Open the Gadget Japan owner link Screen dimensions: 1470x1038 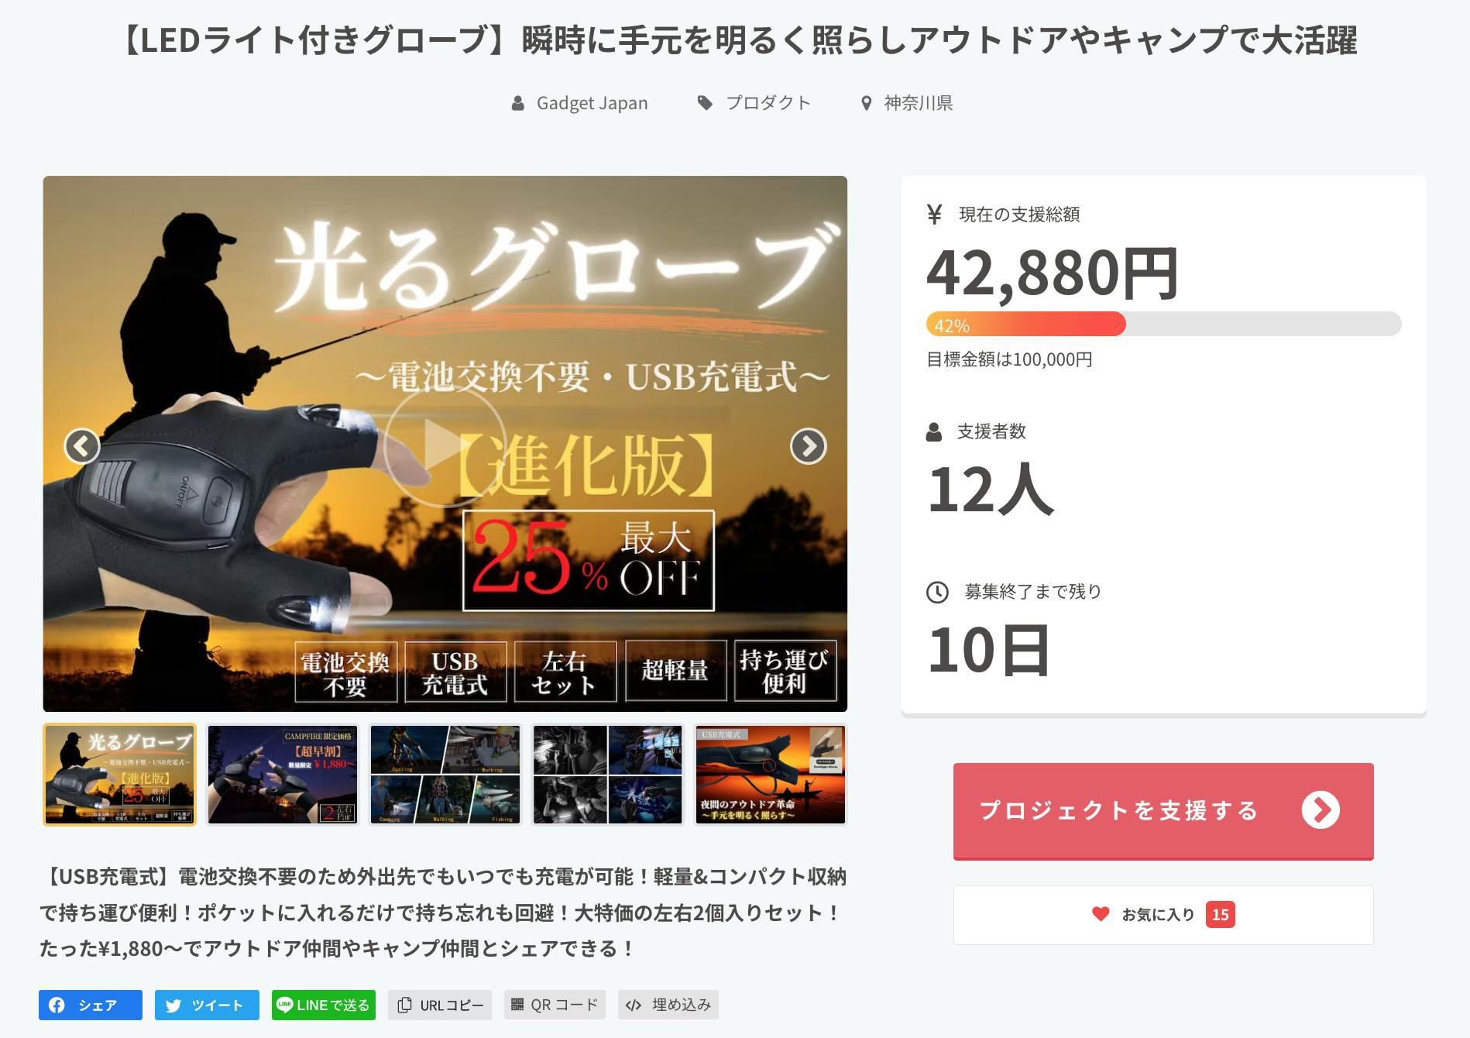pos(592,103)
